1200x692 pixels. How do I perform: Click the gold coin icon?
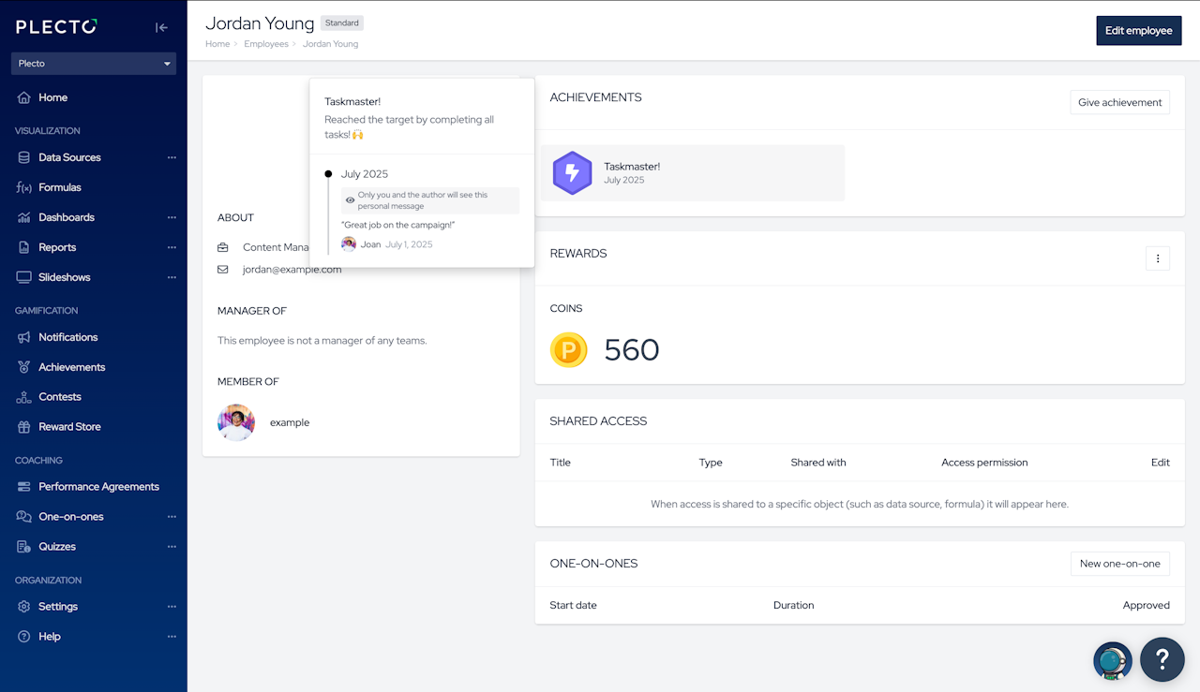(569, 350)
